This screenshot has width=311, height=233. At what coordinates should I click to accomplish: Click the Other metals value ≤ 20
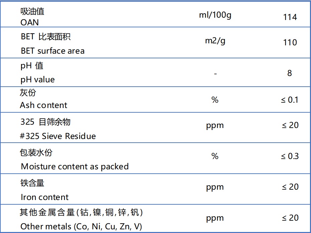(290, 218)
